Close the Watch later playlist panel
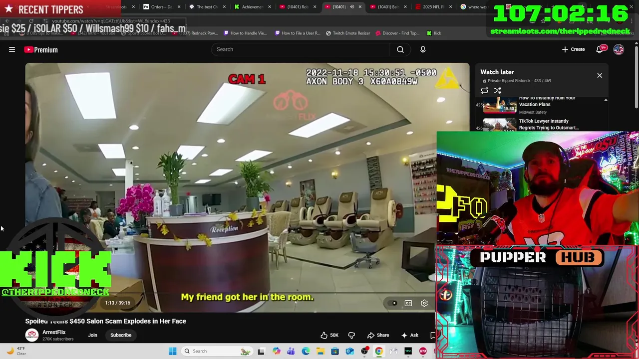 (x=600, y=75)
